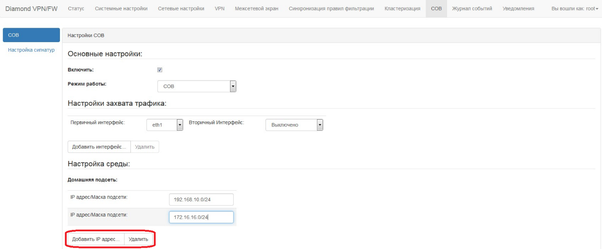Open Журнал событий page
Screen dimensions: 602x249
[x=472, y=9]
